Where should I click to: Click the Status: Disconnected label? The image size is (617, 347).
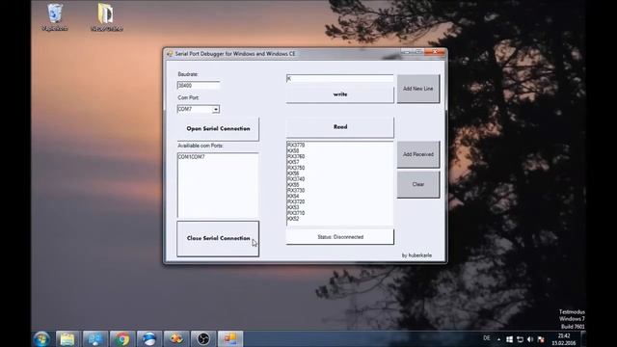point(340,237)
